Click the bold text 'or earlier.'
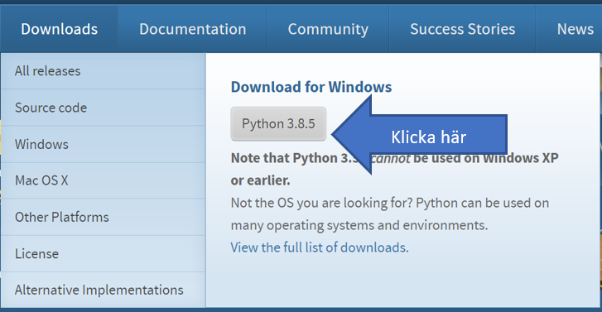 pos(260,180)
